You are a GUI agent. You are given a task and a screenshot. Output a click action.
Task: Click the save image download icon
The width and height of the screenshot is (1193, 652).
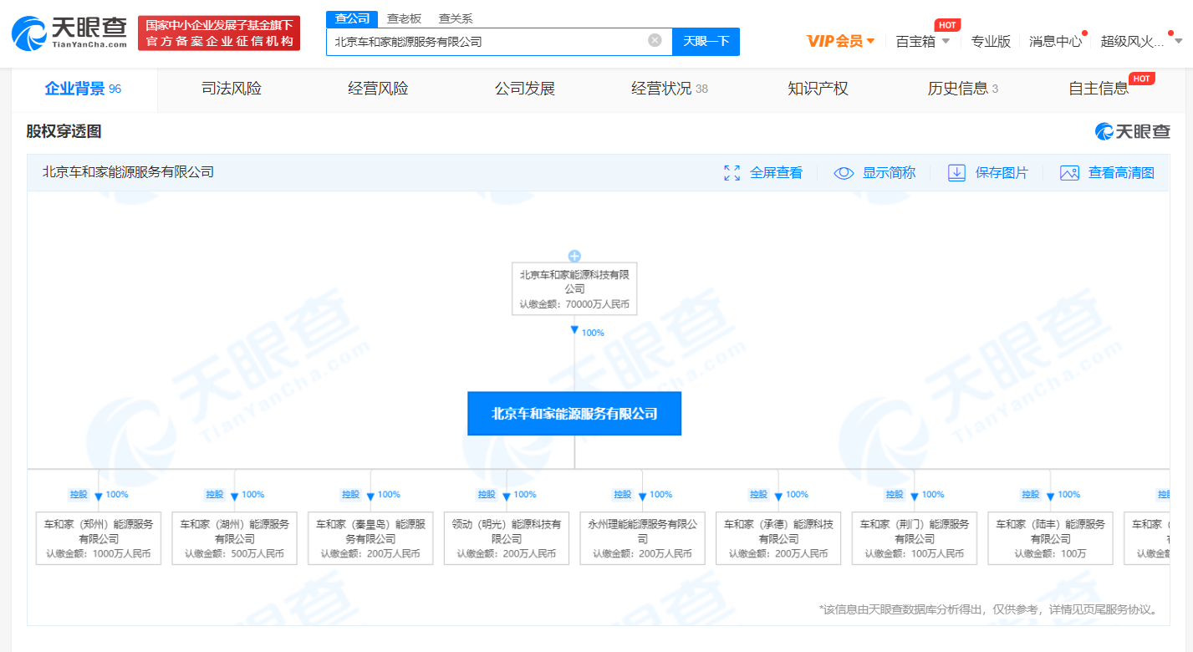pyautogui.click(x=956, y=173)
